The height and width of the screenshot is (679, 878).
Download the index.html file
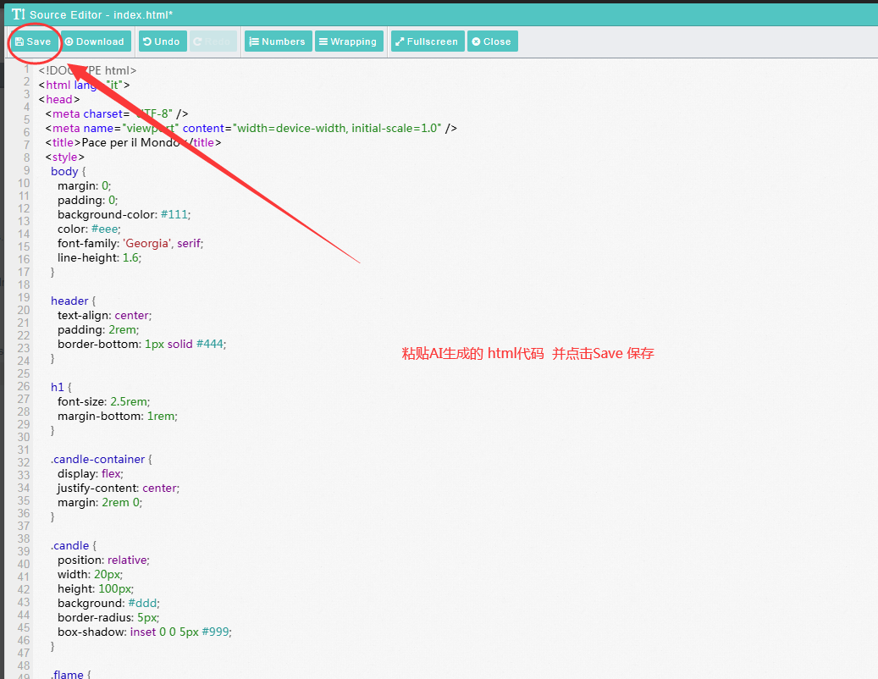[95, 41]
